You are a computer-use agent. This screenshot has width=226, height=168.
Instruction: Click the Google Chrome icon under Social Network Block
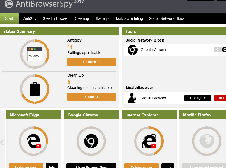(132, 50)
